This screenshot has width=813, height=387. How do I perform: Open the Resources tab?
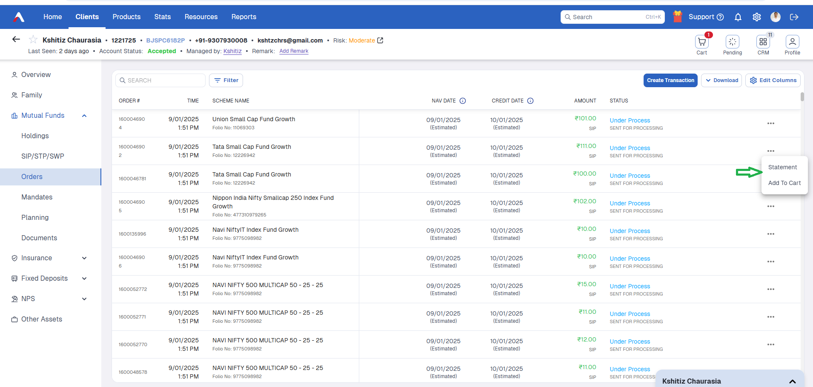[201, 17]
